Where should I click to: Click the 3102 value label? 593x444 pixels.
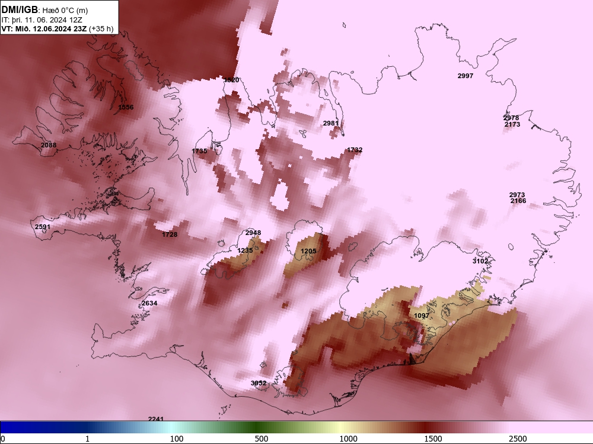(480, 261)
